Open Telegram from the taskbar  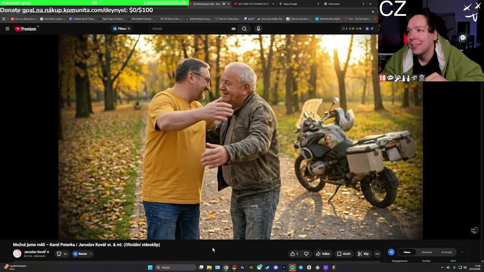301,267
